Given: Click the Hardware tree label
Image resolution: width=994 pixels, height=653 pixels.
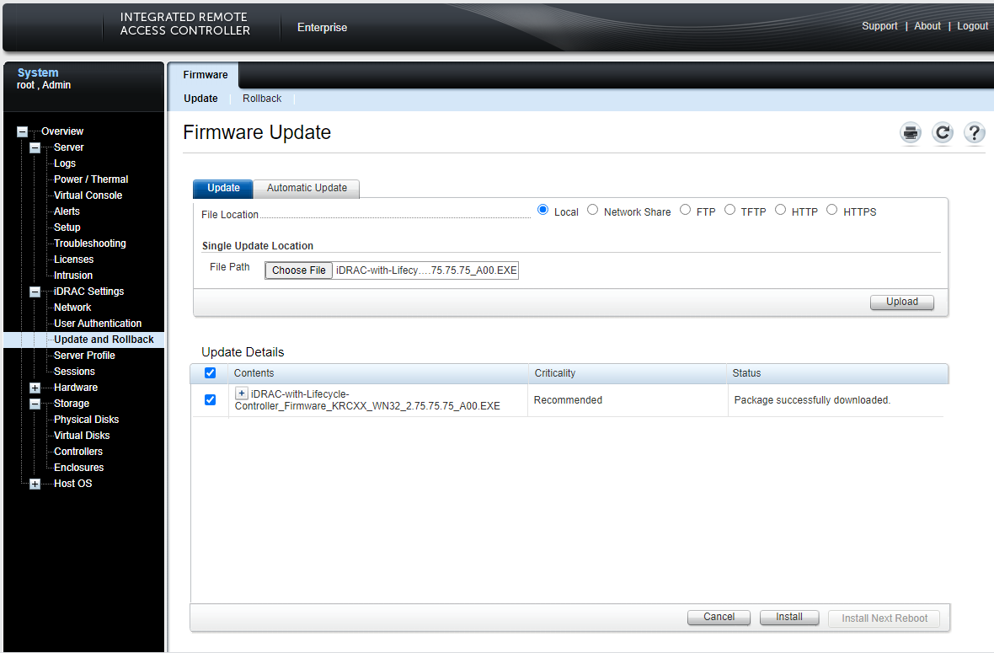Looking at the screenshot, I should (x=76, y=388).
